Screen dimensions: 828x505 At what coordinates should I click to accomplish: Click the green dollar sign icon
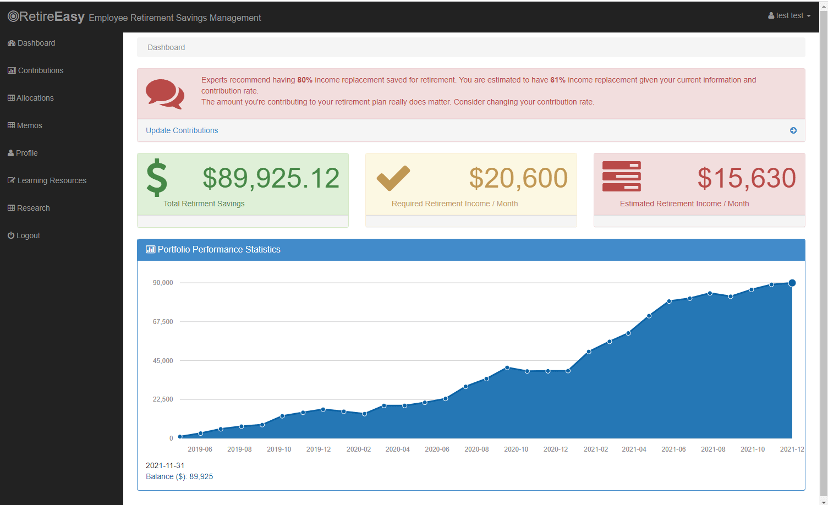click(x=157, y=178)
